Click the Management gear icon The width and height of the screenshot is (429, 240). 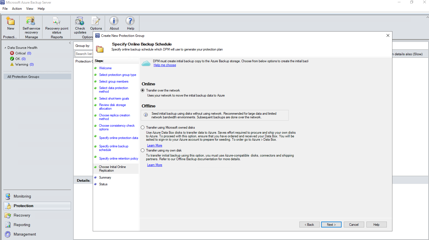click(x=8, y=234)
